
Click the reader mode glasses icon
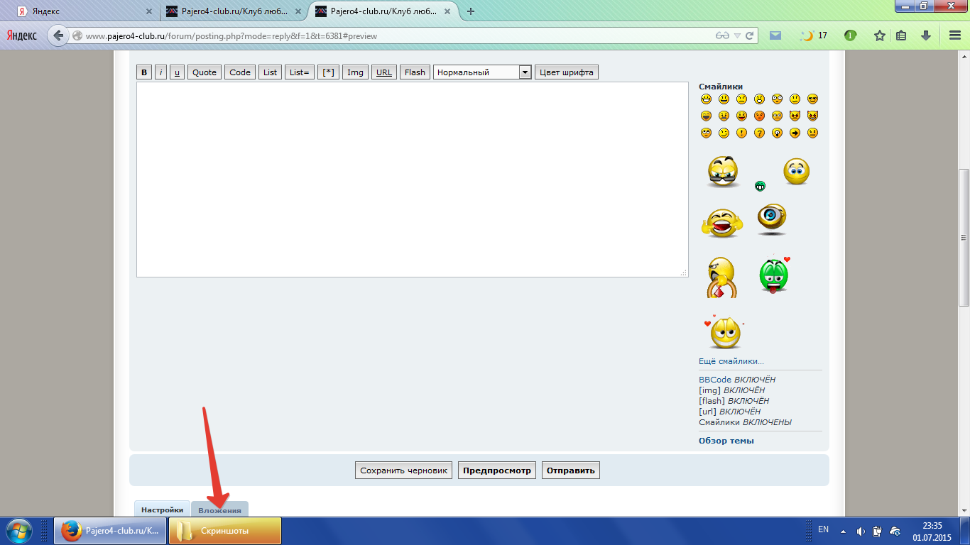722,35
